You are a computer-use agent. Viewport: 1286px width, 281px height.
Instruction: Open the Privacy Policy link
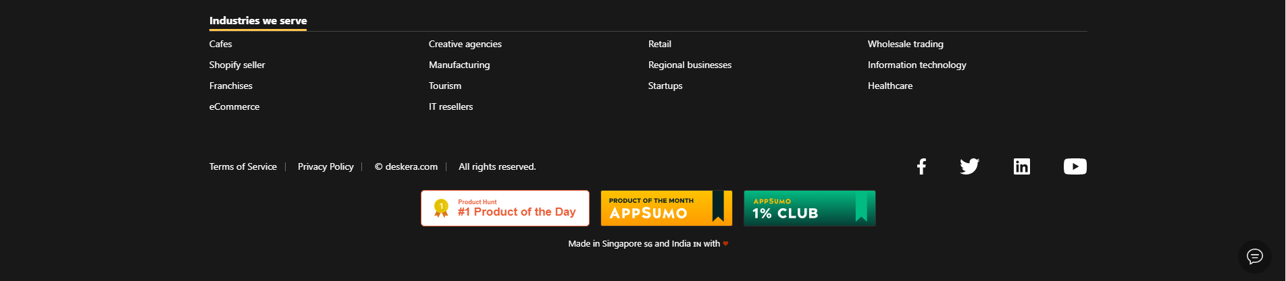[x=326, y=166]
